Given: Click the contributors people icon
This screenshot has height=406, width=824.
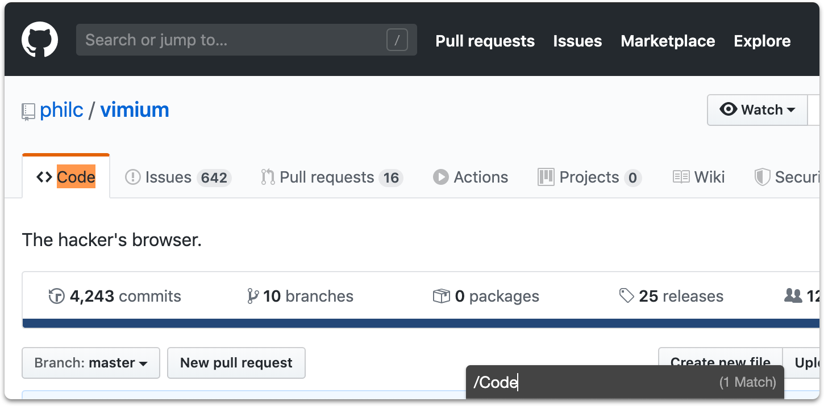Looking at the screenshot, I should (x=793, y=295).
